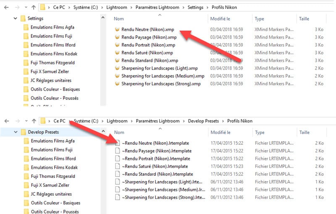Click the Rendu Neutre (Nikon).xmp file icon
Image resolution: width=336 pixels, height=214 pixels.
tap(117, 29)
